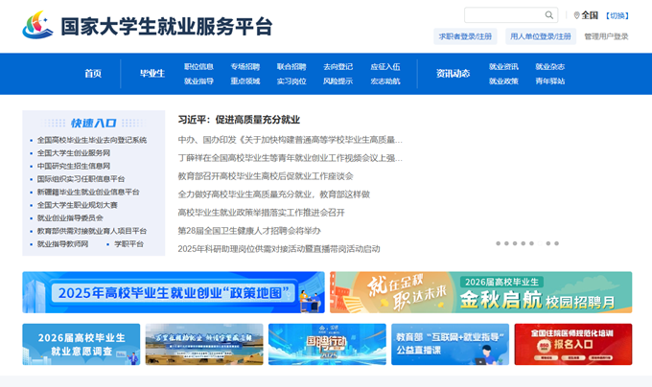This screenshot has height=387, width=652.
Task: Open 就业政策 in the nav bar
Action: click(x=503, y=81)
